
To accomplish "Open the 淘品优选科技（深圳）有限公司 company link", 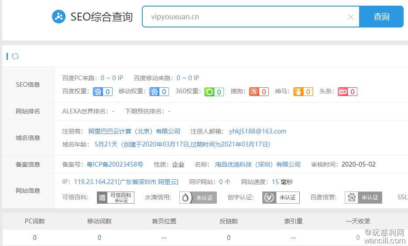I will click(257, 164).
